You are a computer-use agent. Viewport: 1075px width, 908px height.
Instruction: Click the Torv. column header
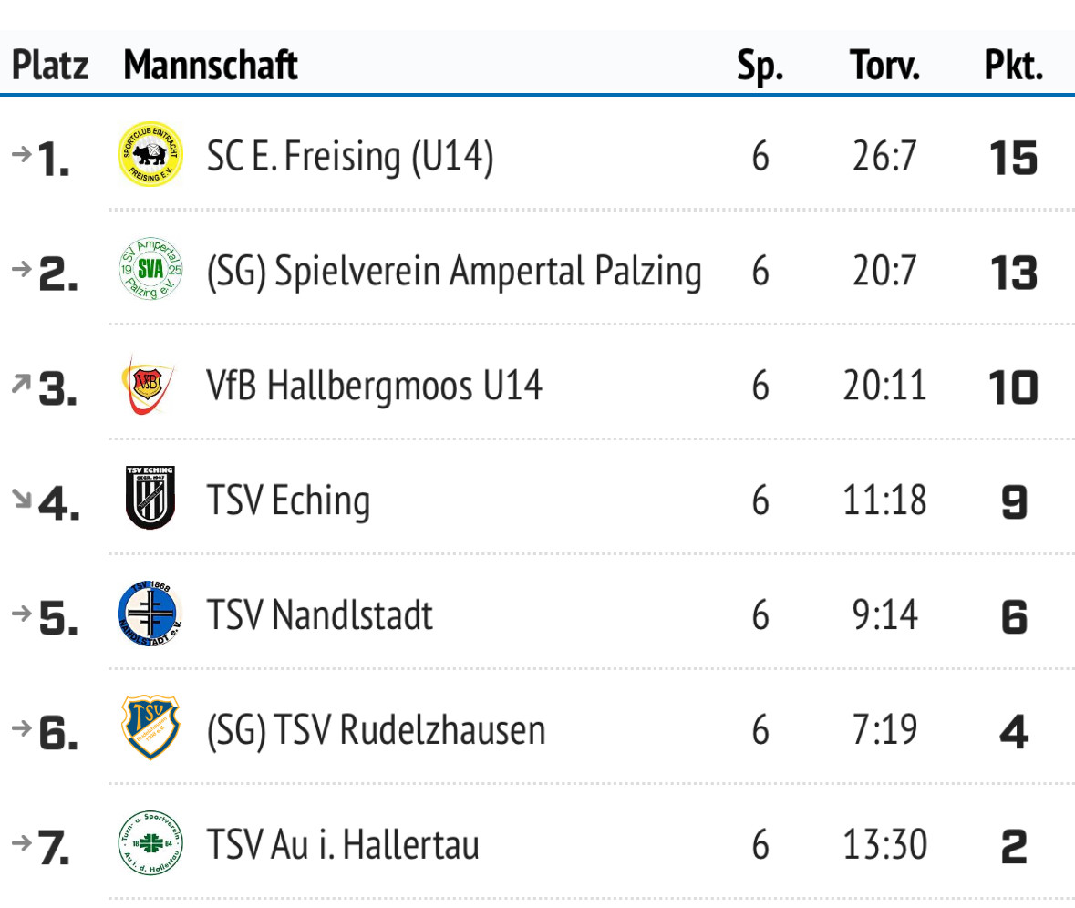point(884,65)
